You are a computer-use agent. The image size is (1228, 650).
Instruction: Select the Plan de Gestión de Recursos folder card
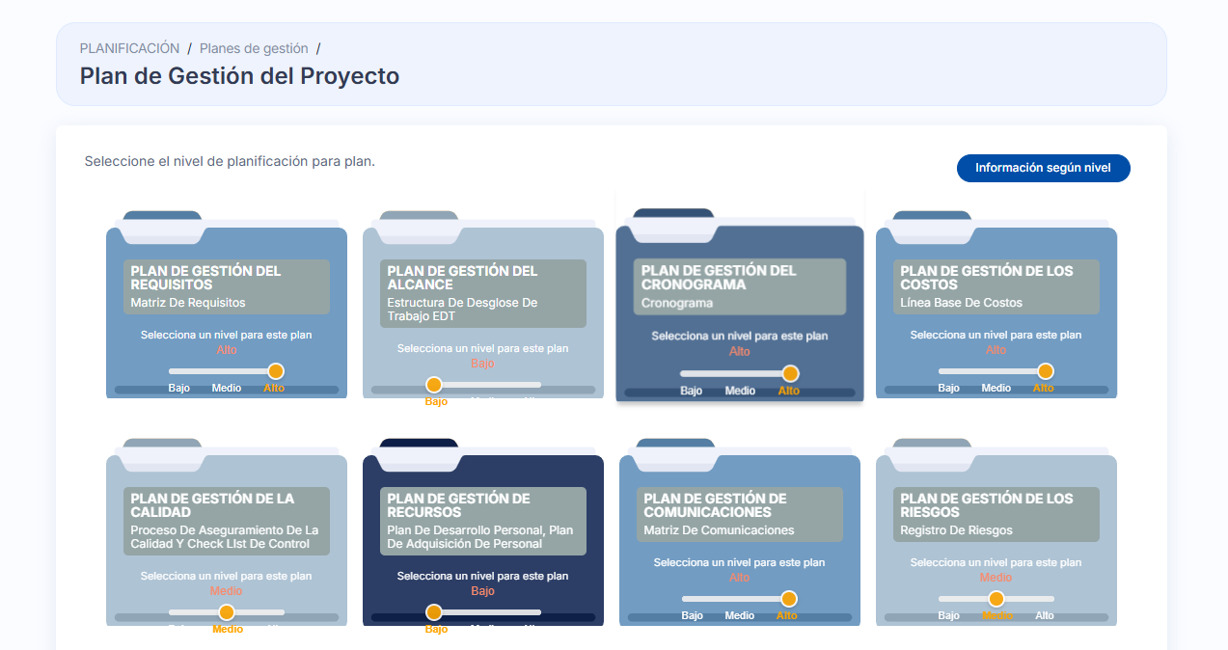(x=483, y=532)
